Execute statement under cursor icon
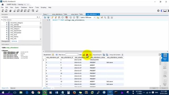The width and height of the screenshot is (169, 95). 56,17
